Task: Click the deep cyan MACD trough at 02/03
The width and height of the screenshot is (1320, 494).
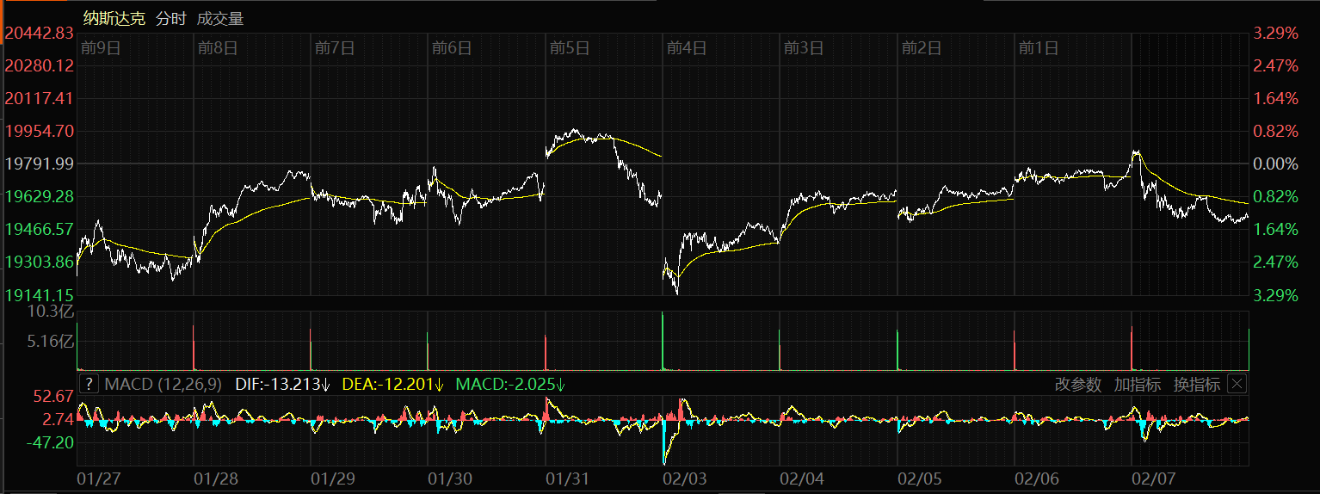Action: click(664, 442)
